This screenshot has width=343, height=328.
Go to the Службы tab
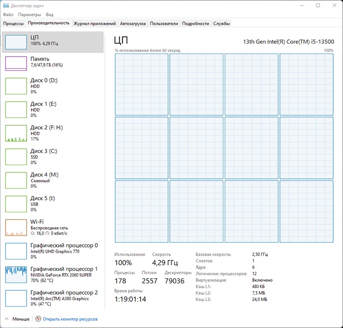(x=221, y=24)
